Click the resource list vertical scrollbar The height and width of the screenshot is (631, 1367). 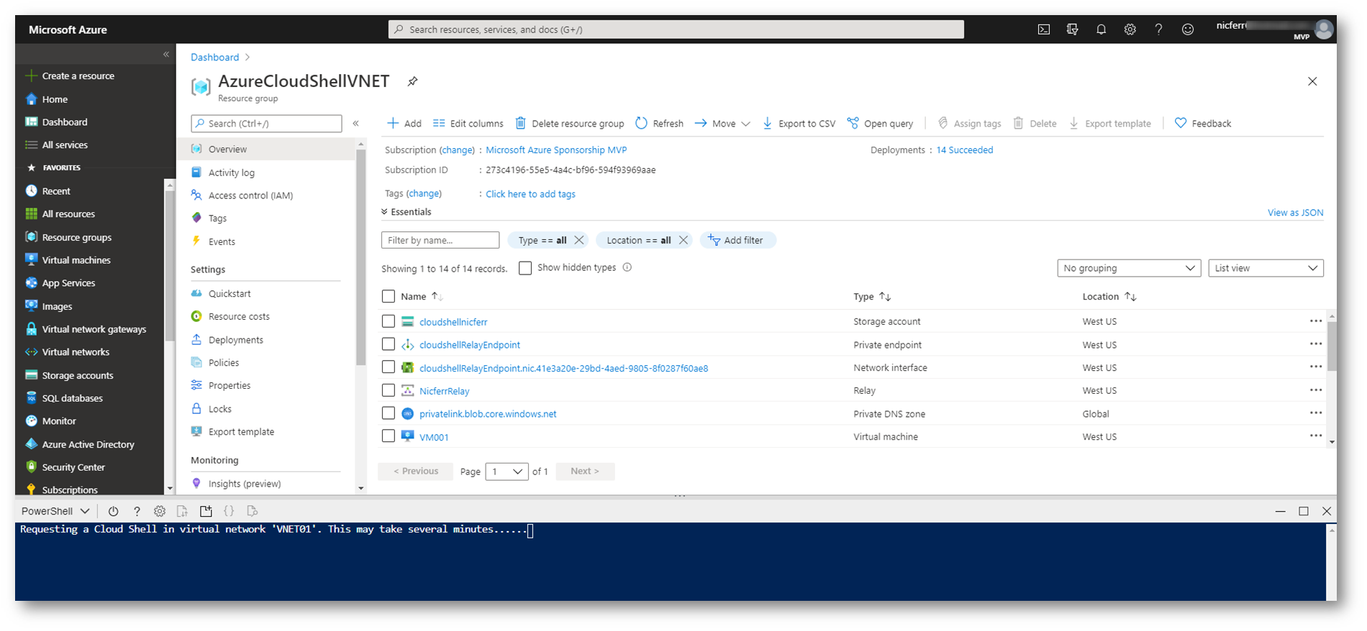[1332, 345]
